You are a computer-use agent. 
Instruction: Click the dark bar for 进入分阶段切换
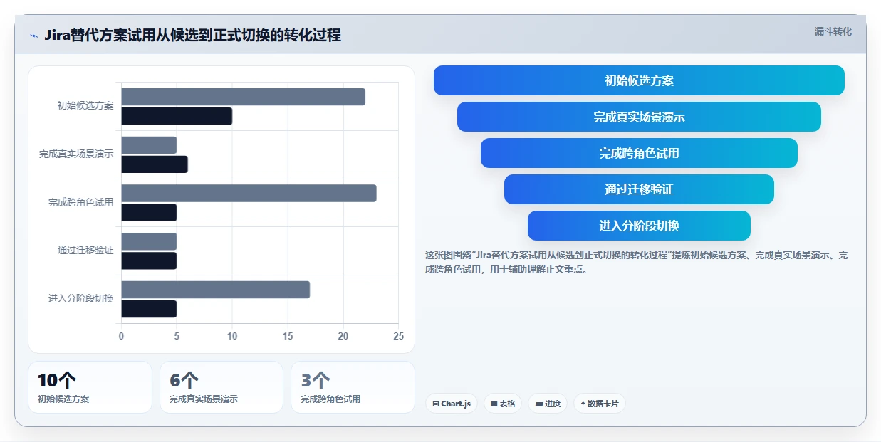149,309
